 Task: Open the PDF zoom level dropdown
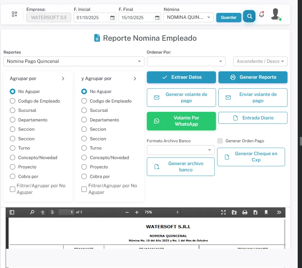point(161,212)
